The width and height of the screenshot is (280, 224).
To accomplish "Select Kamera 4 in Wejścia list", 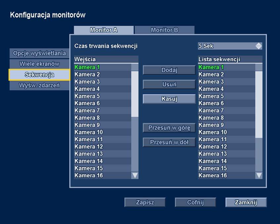I will coord(103,89).
